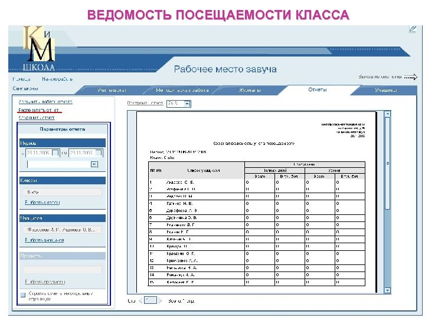Screen dimensions: 425x318
Task: Click the № п/п column header
Action: point(156,171)
